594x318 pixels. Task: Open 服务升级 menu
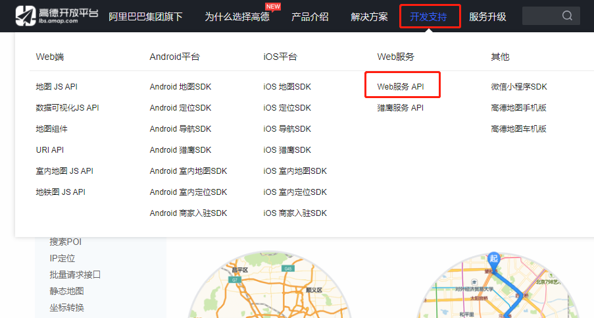[x=487, y=16]
